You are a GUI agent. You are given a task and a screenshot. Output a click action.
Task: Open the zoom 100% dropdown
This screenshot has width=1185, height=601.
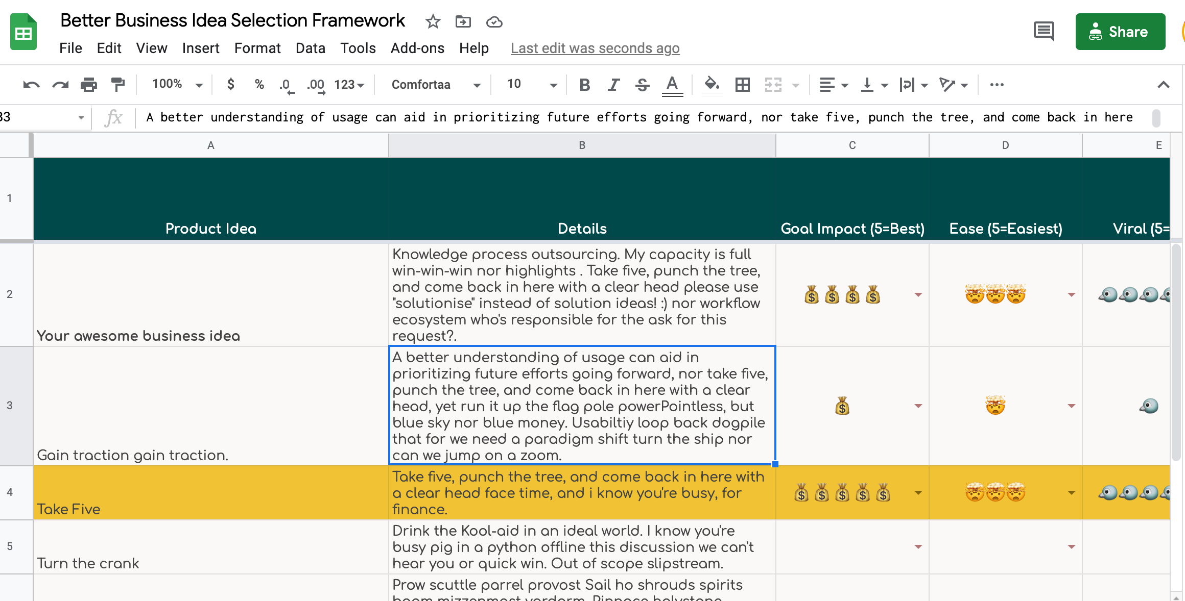click(177, 84)
